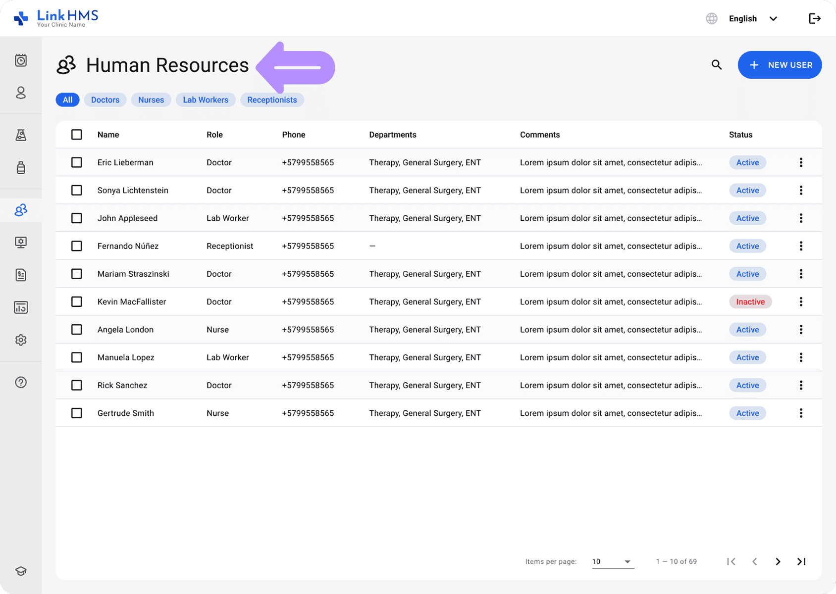Open row menu for Fernando Núñez
Image resolution: width=836 pixels, height=594 pixels.
click(801, 246)
